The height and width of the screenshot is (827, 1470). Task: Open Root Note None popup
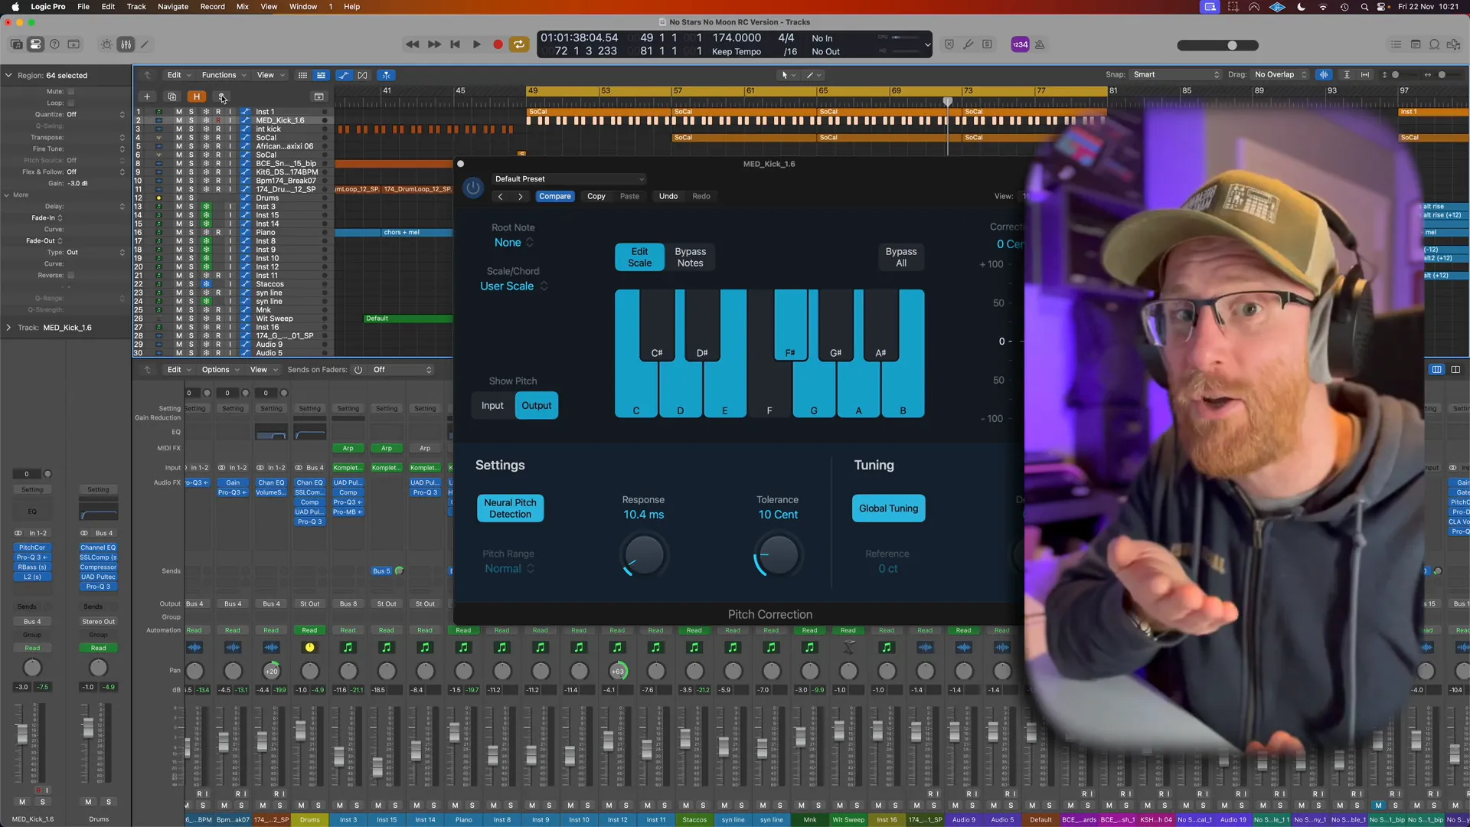513,243
